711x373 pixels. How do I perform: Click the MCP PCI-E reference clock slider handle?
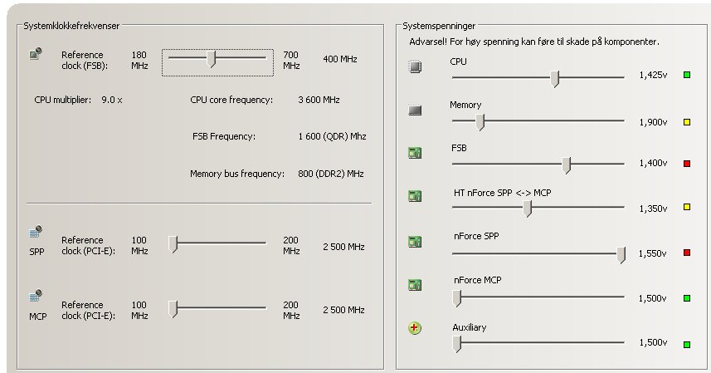[173, 309]
